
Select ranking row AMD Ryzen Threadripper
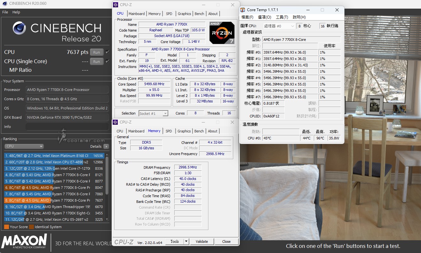54,207
